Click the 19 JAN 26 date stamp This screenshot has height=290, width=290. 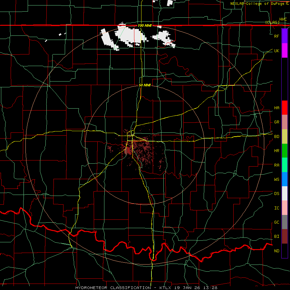click(187, 288)
